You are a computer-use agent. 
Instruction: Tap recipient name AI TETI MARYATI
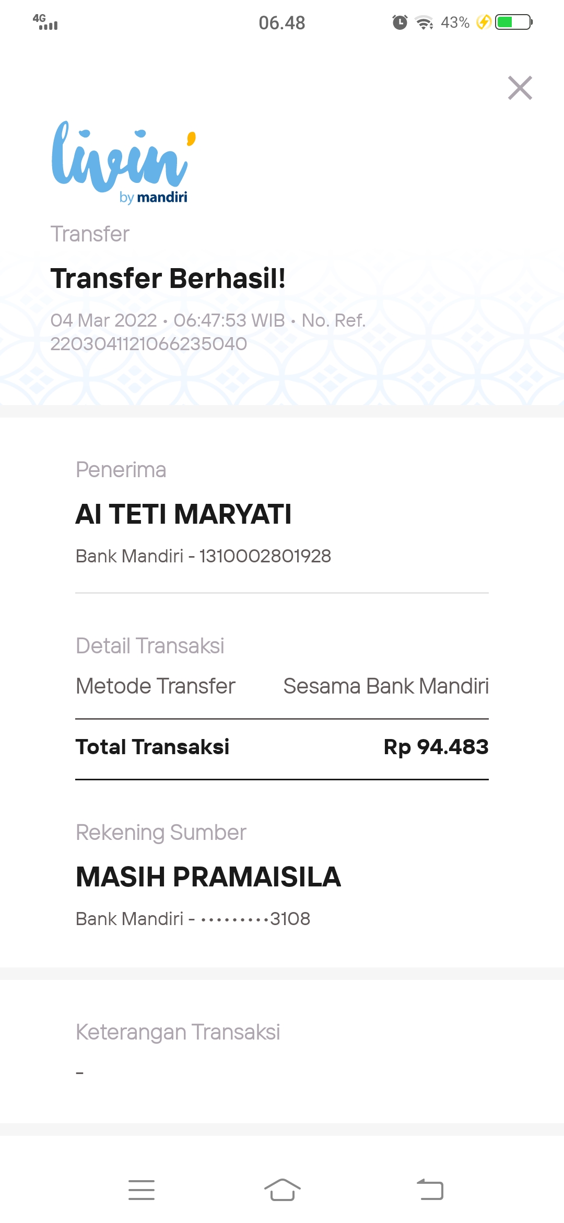tap(184, 514)
